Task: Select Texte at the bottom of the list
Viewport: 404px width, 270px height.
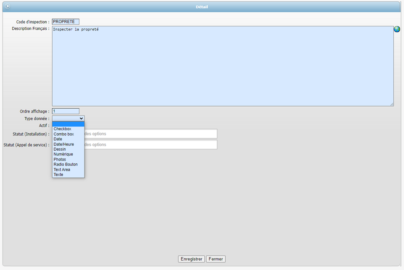Action: coord(58,174)
